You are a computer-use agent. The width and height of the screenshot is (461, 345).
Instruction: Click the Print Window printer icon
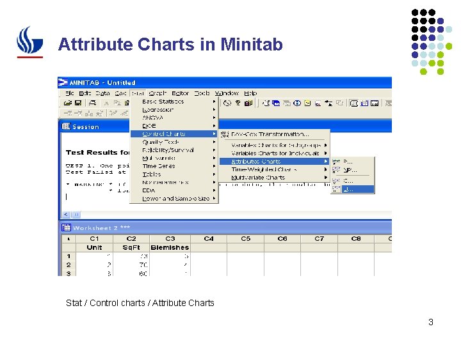tap(93, 103)
